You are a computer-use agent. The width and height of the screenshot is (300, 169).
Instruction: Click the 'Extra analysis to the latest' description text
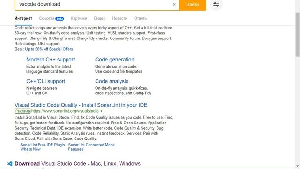pyautogui.click(x=49, y=67)
